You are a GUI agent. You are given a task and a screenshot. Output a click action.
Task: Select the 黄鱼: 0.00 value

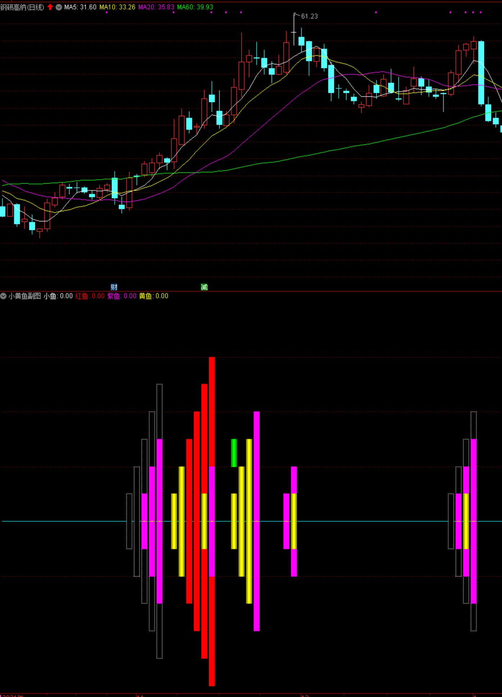click(x=154, y=296)
